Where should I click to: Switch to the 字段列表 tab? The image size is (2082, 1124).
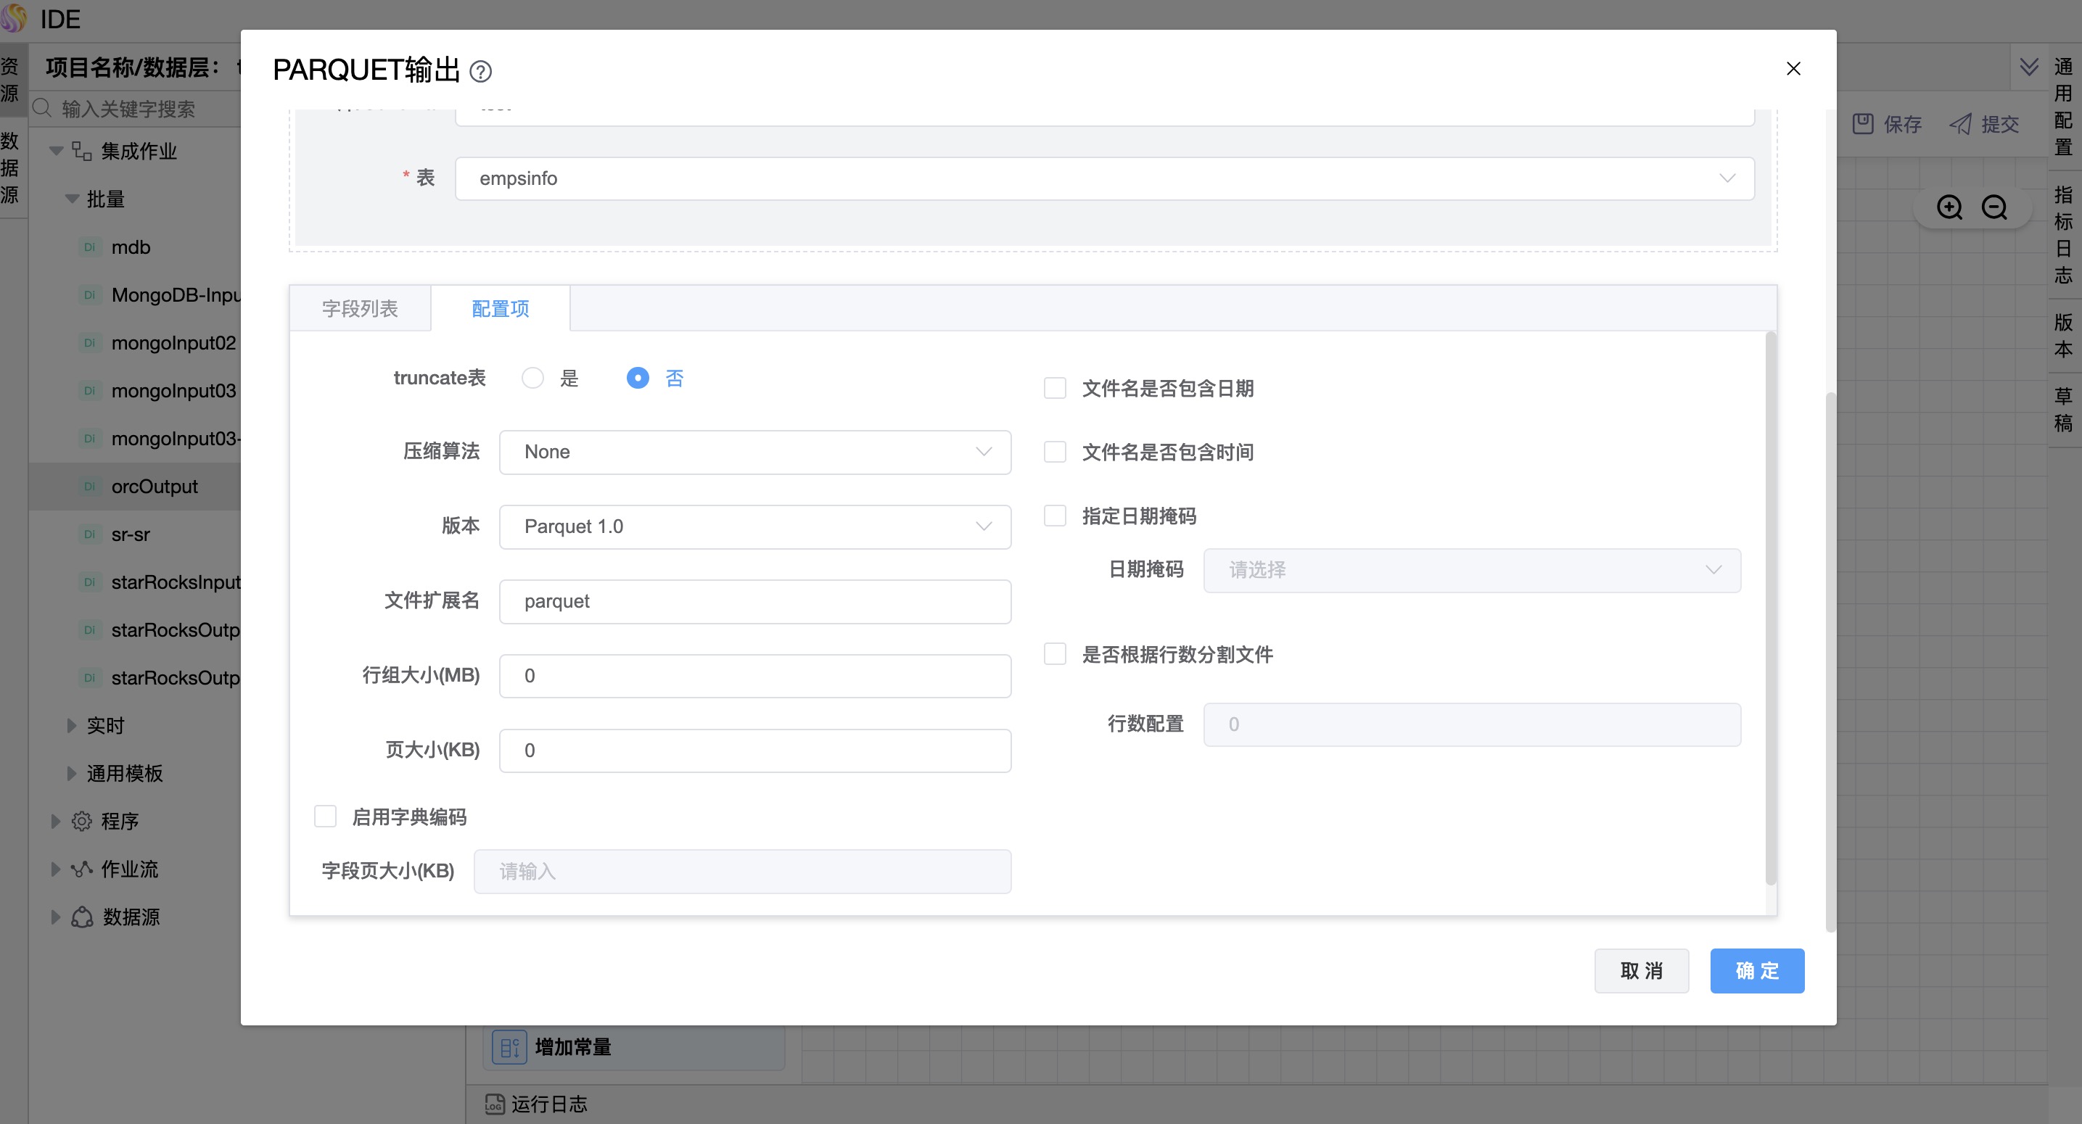(x=360, y=309)
